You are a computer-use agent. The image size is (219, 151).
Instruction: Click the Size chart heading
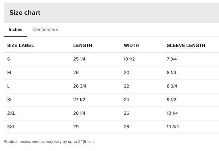click(x=25, y=13)
